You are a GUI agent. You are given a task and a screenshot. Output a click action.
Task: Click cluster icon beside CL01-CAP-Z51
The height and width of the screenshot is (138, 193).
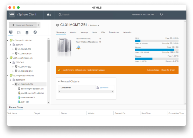tap(16, 49)
